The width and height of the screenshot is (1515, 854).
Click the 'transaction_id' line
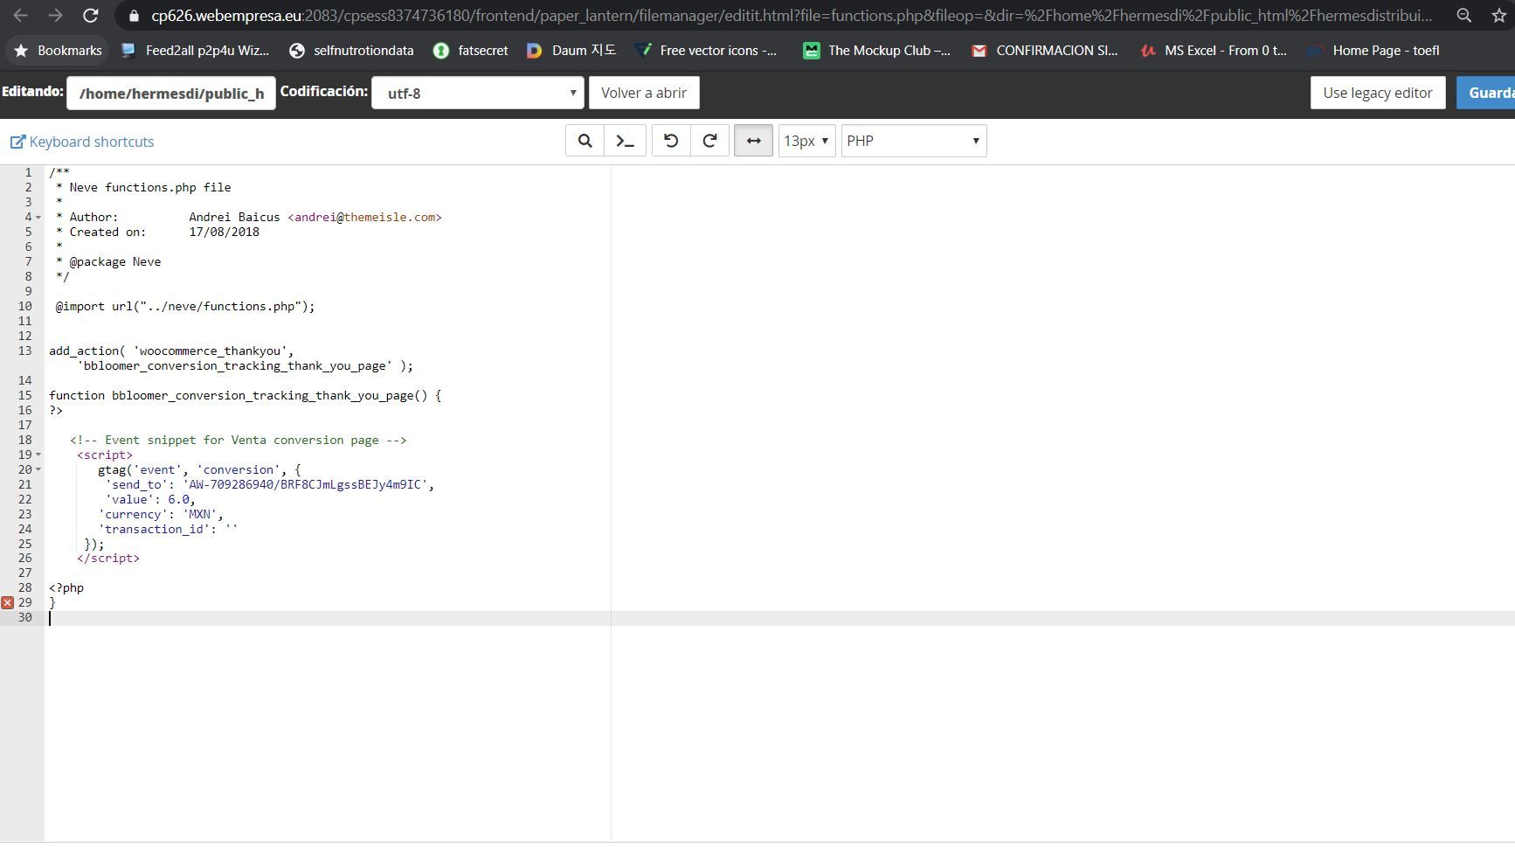[x=168, y=530]
